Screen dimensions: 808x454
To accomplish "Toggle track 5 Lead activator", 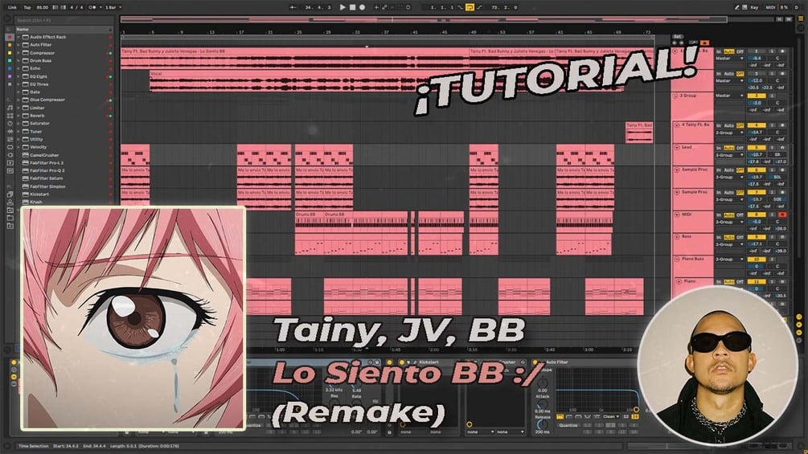I will (x=757, y=148).
